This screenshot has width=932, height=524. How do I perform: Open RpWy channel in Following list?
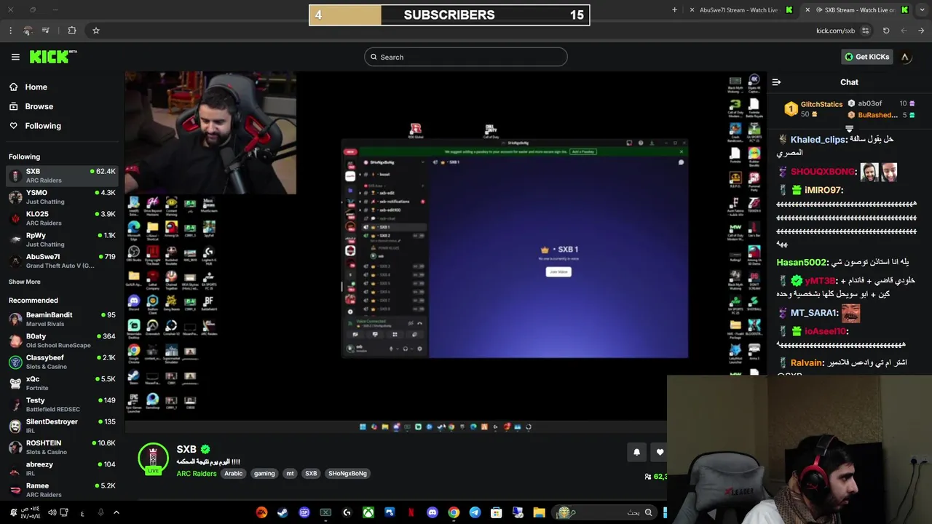62,239
